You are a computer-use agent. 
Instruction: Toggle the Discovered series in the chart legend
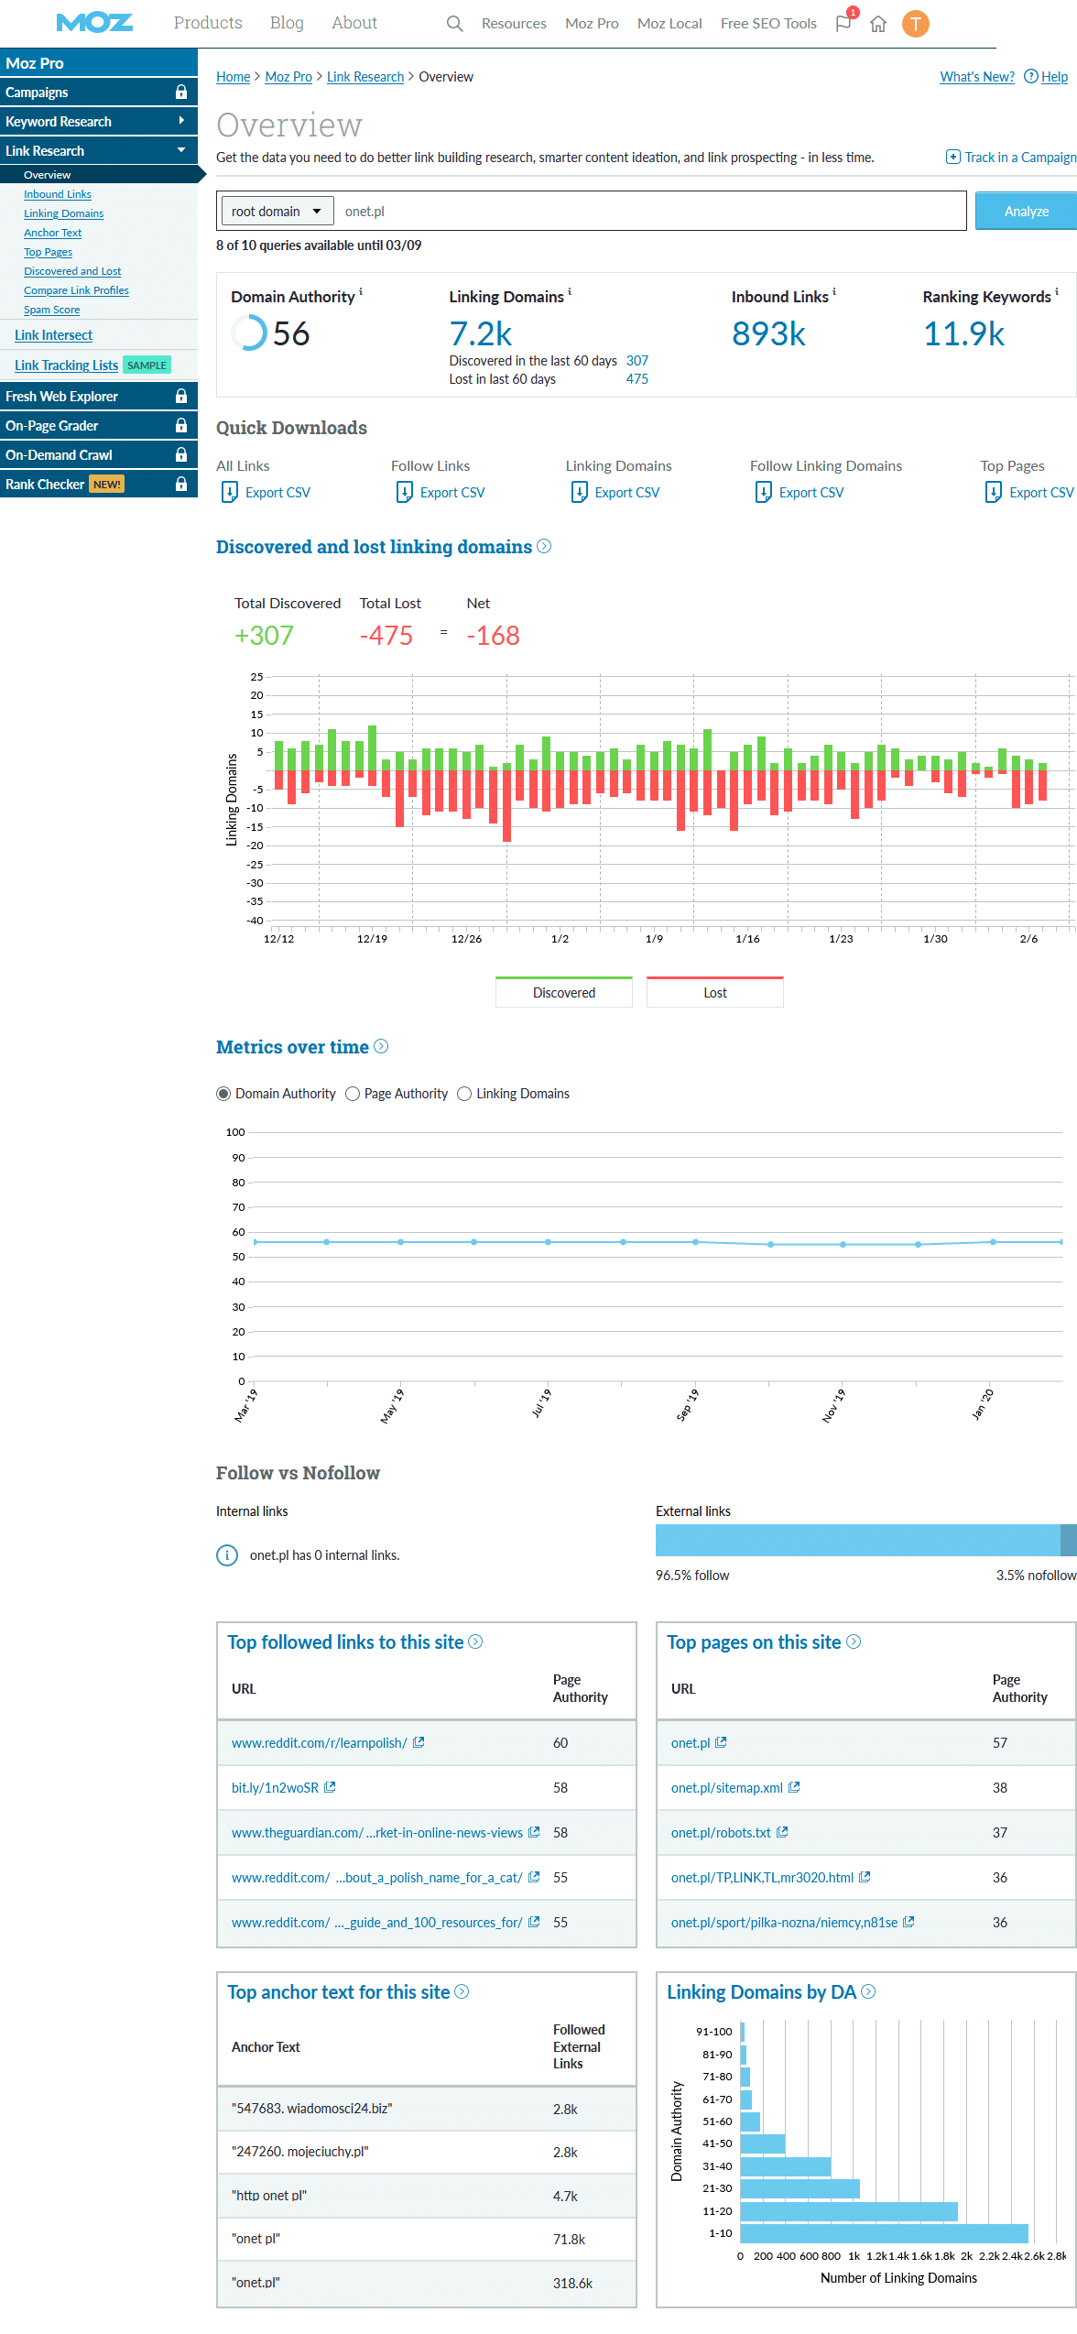pyautogui.click(x=564, y=992)
